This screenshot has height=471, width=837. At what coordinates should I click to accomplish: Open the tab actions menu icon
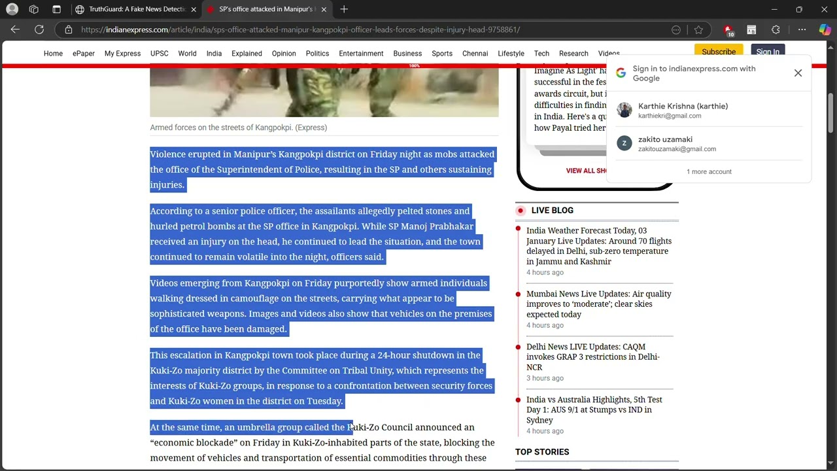tap(56, 9)
